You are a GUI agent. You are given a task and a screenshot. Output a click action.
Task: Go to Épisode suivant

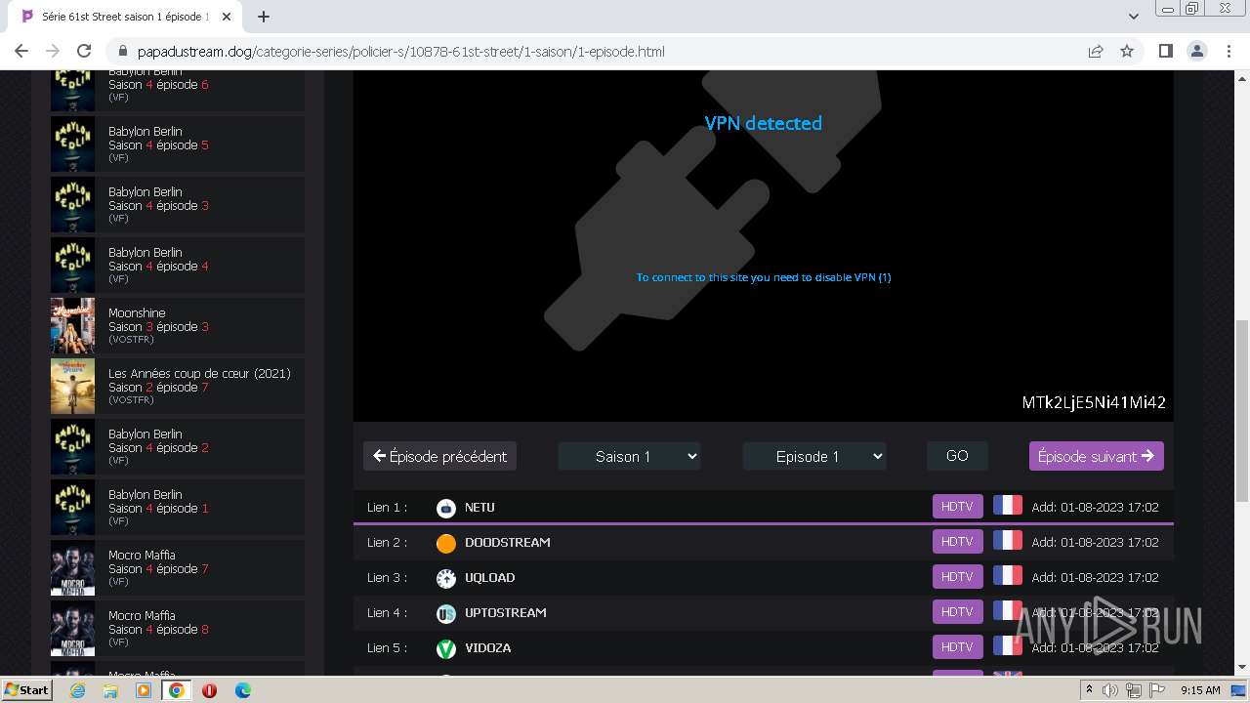pyautogui.click(x=1097, y=456)
